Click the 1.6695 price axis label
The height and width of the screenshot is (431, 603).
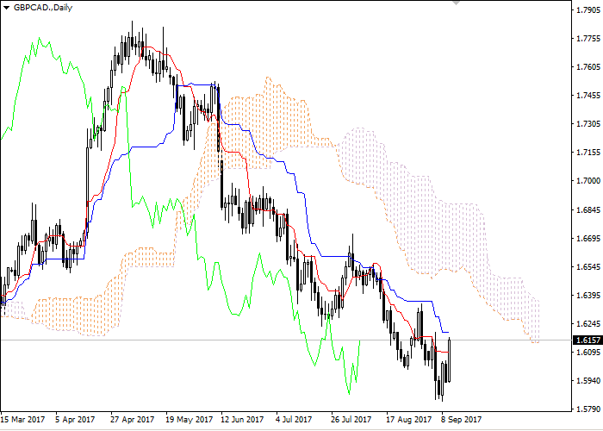pos(588,239)
